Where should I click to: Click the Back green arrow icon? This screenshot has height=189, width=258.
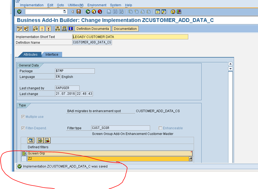tap(88, 12)
